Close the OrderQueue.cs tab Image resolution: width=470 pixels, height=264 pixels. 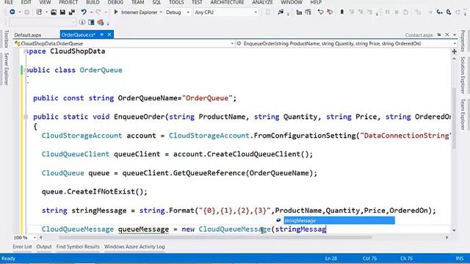tap(109, 34)
